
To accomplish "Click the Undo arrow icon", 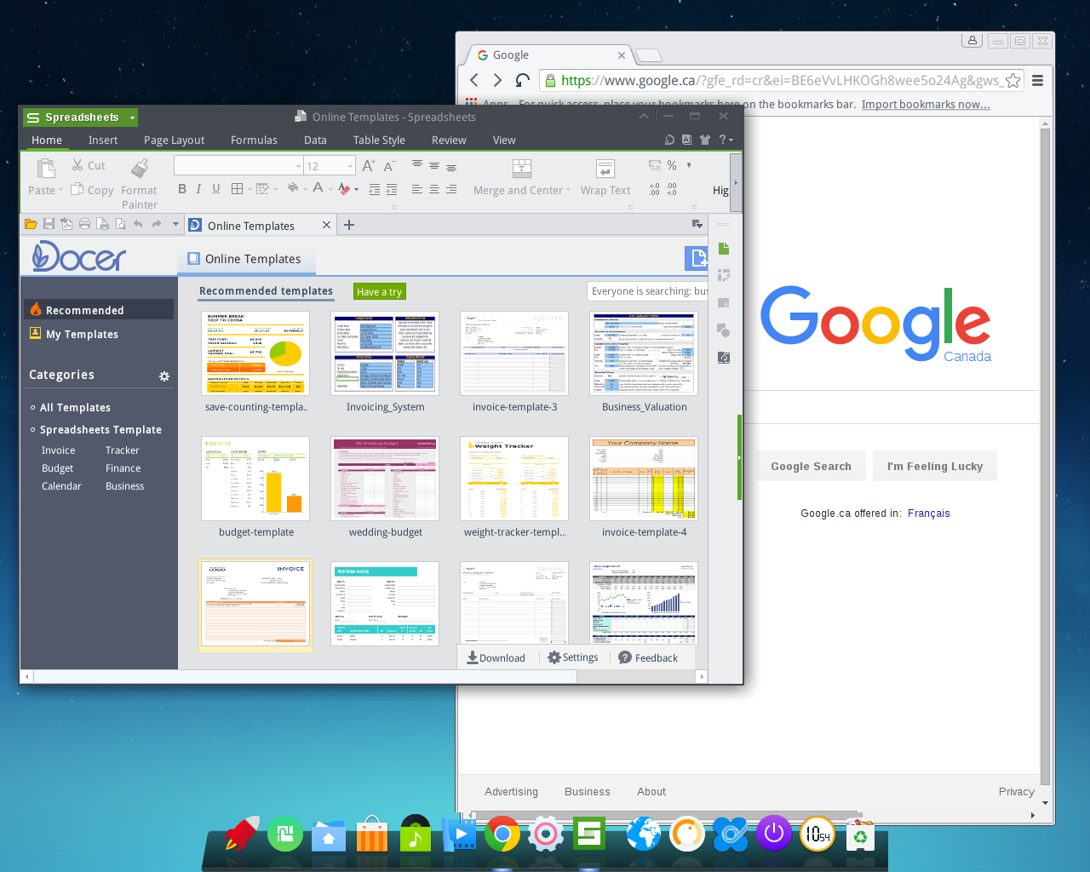I will pyautogui.click(x=138, y=224).
